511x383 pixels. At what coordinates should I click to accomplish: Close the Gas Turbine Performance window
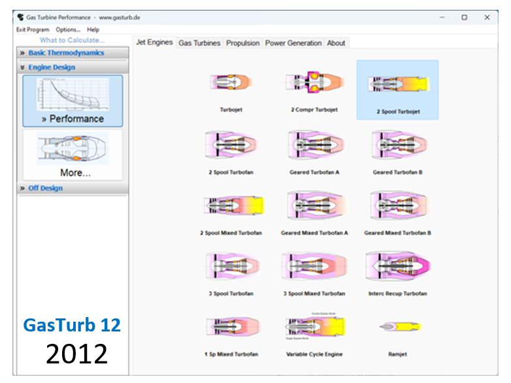pos(487,17)
